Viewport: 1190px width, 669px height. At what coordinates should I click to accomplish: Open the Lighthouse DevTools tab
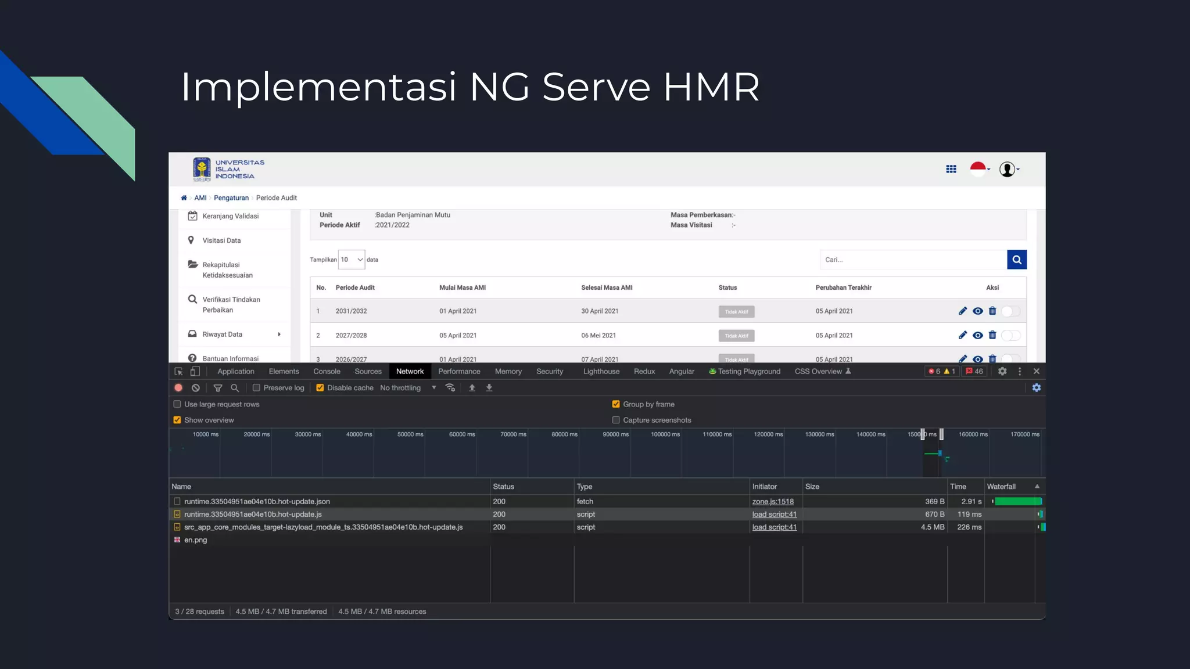[x=601, y=372]
